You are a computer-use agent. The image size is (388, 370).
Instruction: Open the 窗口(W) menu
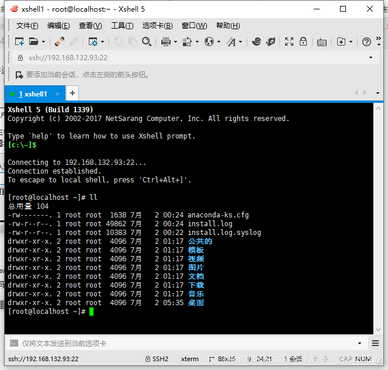tap(194, 26)
